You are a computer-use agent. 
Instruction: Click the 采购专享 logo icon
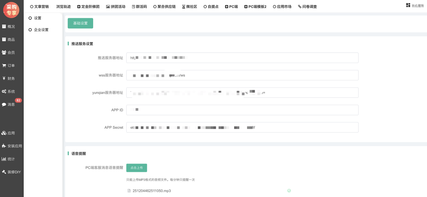click(x=11, y=10)
